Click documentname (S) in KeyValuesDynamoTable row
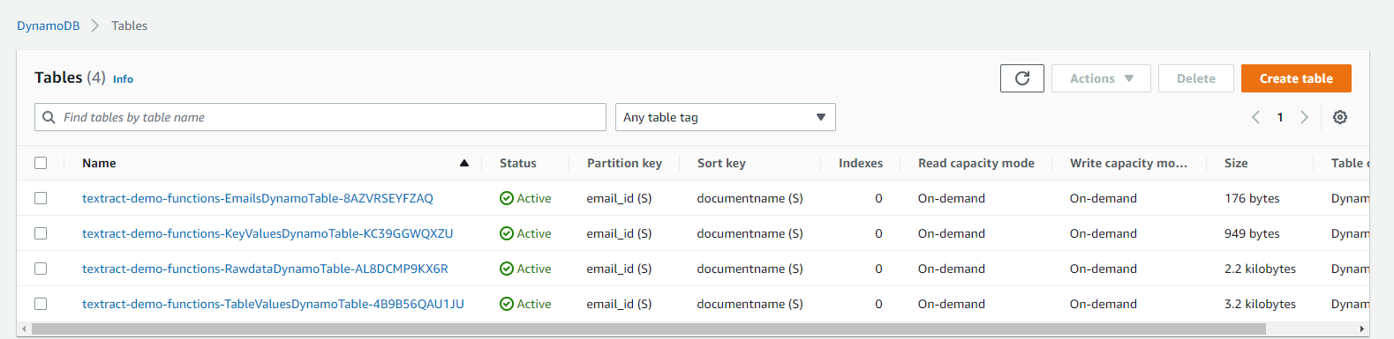The width and height of the screenshot is (1394, 339). (750, 233)
